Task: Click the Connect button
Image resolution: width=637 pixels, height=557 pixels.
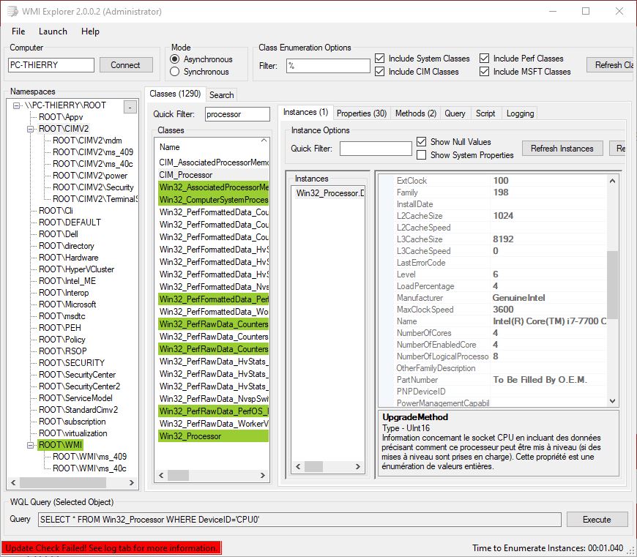Action: point(125,65)
